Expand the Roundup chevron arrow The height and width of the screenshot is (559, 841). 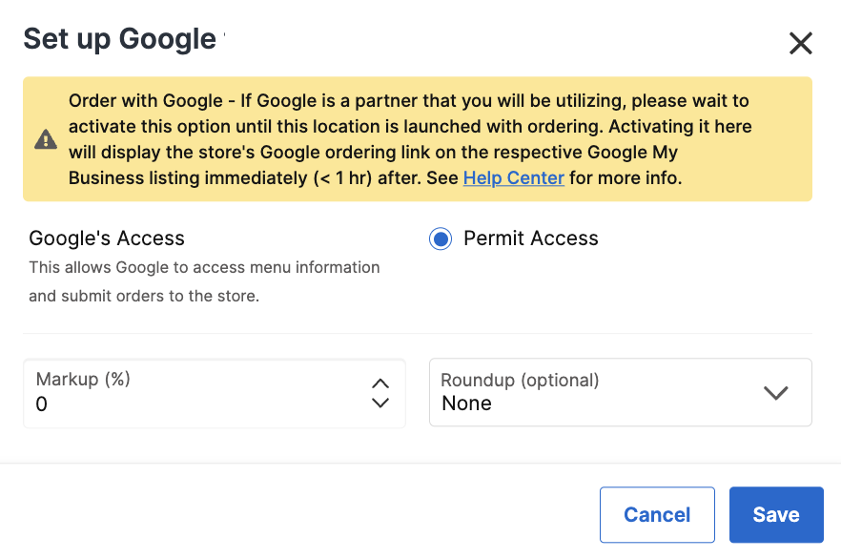(776, 392)
